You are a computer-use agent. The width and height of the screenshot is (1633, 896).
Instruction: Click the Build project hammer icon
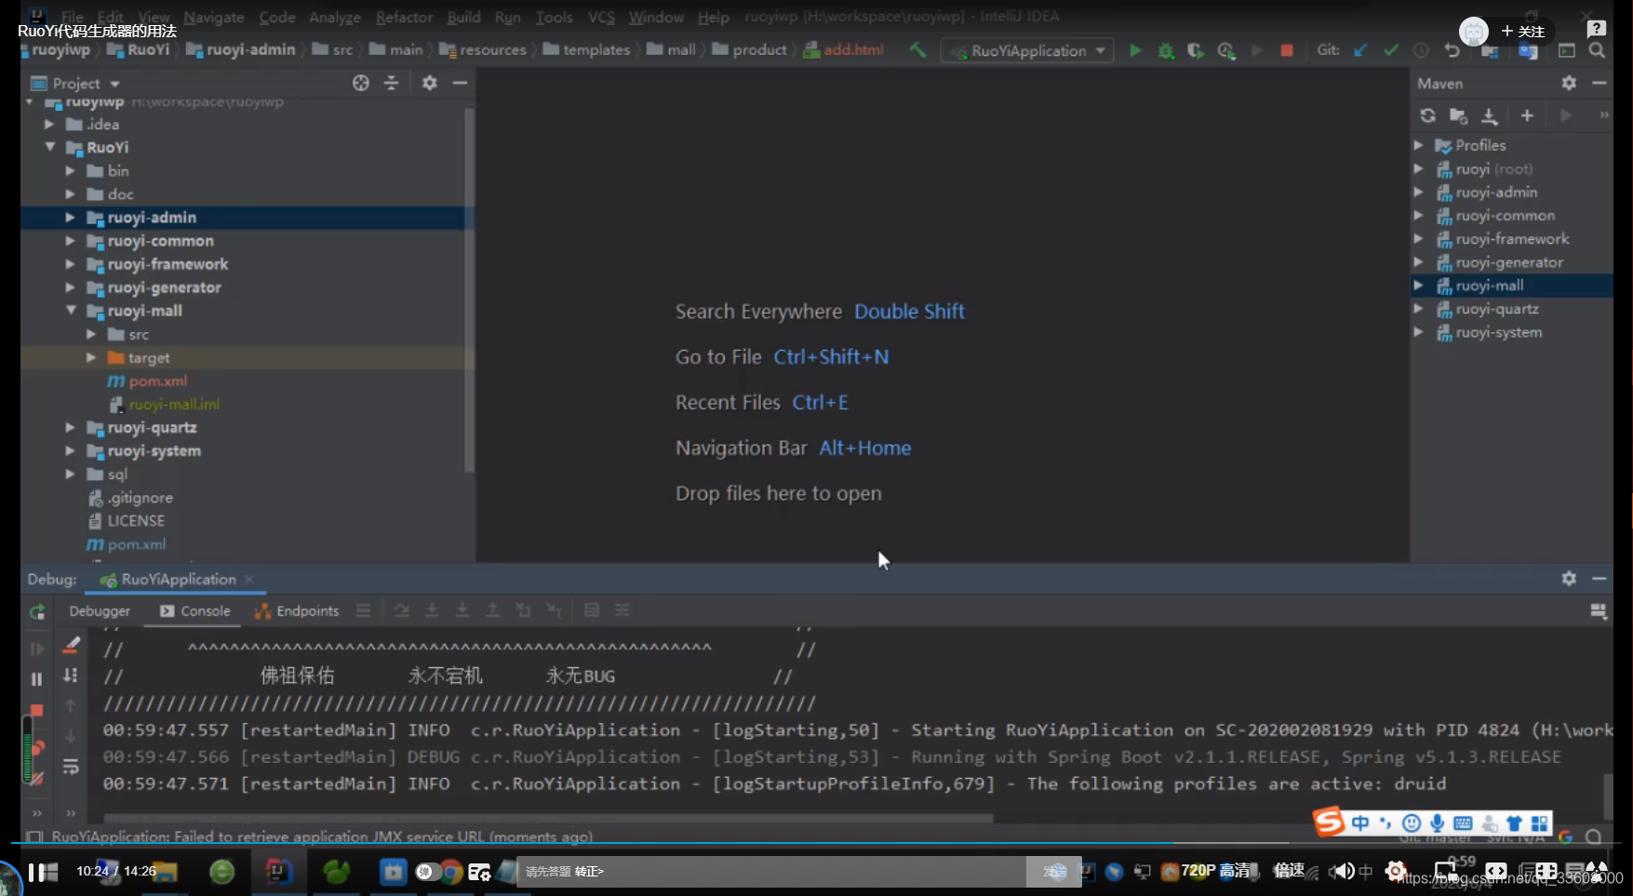(x=918, y=50)
